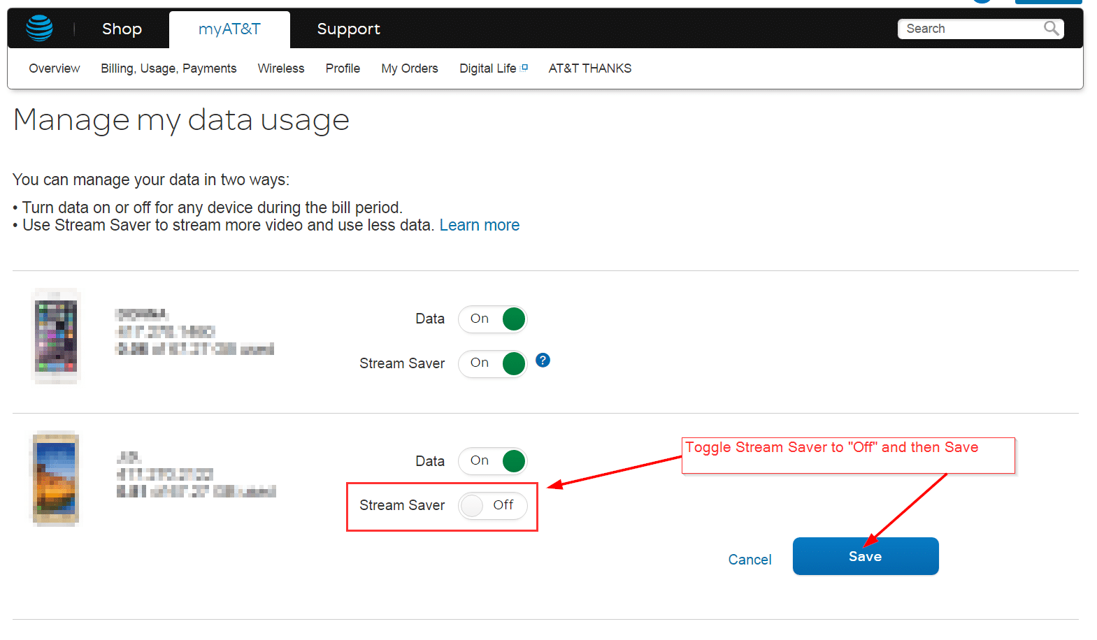Open the Support tab
Screen dimensions: 1097x640
348,29
